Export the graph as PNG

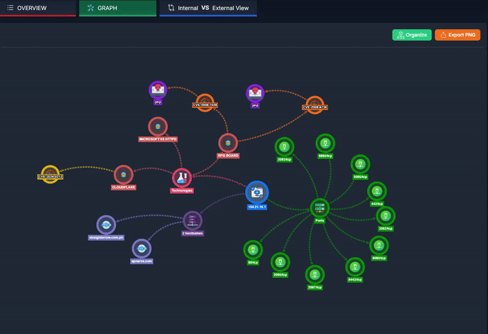[x=457, y=35]
